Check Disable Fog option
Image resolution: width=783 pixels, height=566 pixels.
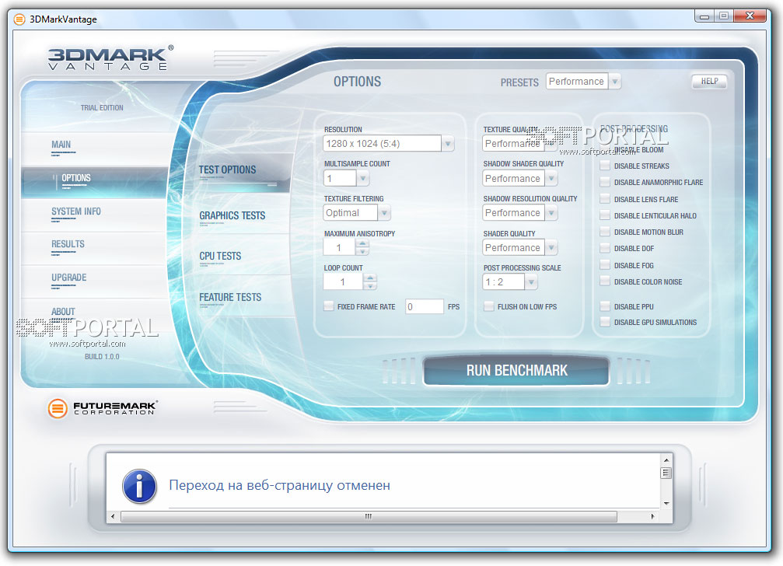(605, 264)
